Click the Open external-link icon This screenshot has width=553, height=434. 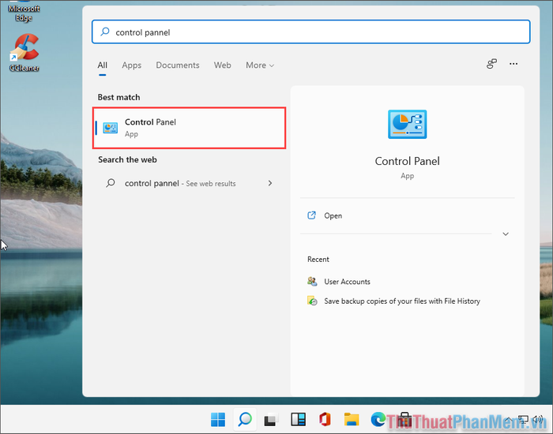pyautogui.click(x=311, y=215)
